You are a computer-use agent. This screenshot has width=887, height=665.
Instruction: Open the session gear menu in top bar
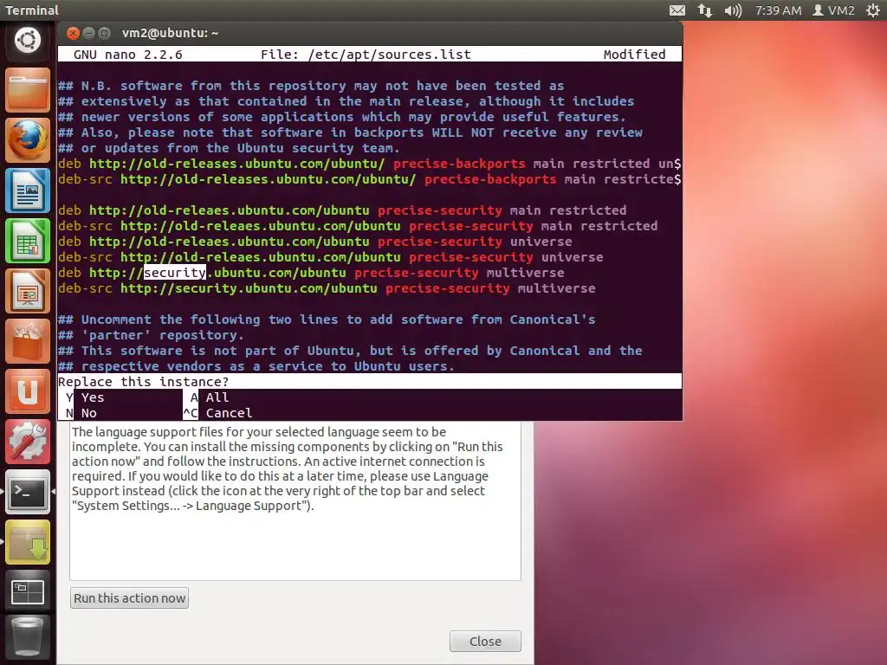tap(873, 10)
